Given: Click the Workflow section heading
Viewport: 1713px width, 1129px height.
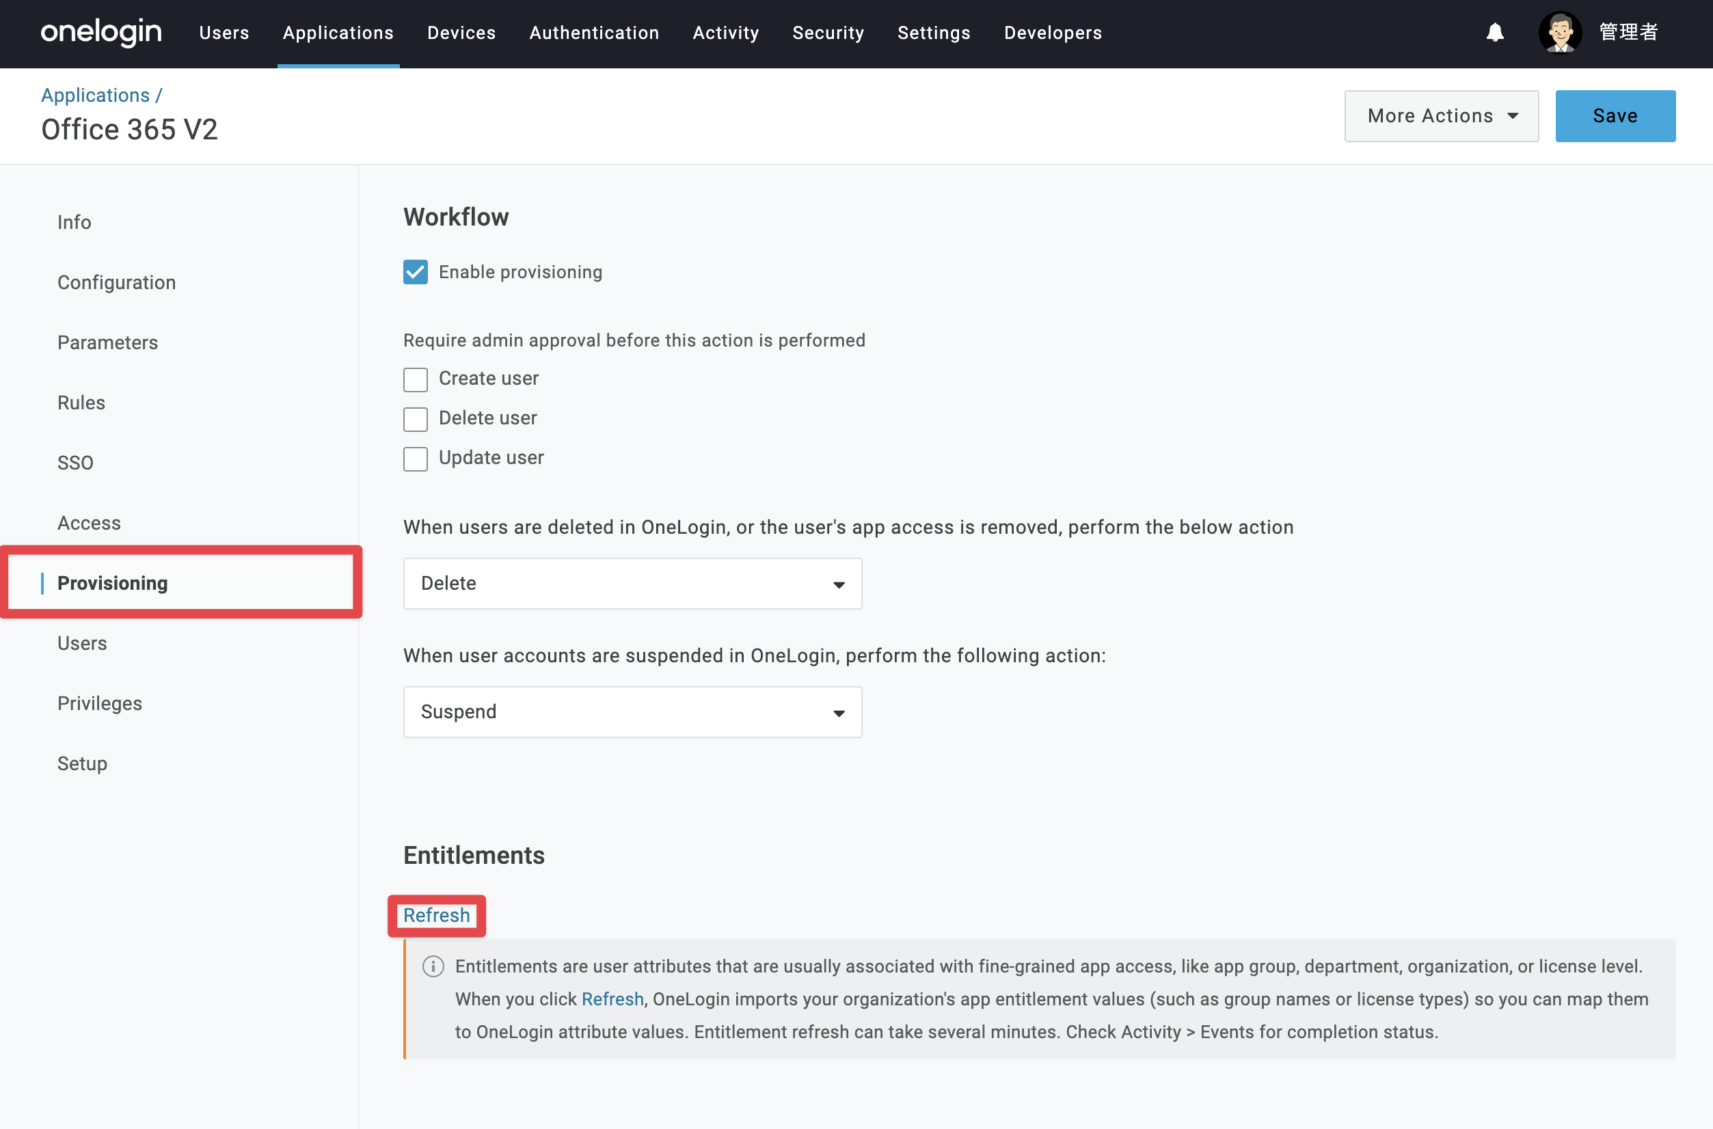Looking at the screenshot, I should click(456, 217).
